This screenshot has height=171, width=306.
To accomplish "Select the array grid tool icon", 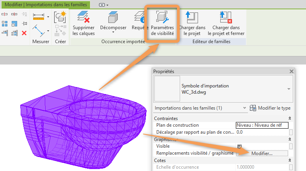I will pos(5,24).
